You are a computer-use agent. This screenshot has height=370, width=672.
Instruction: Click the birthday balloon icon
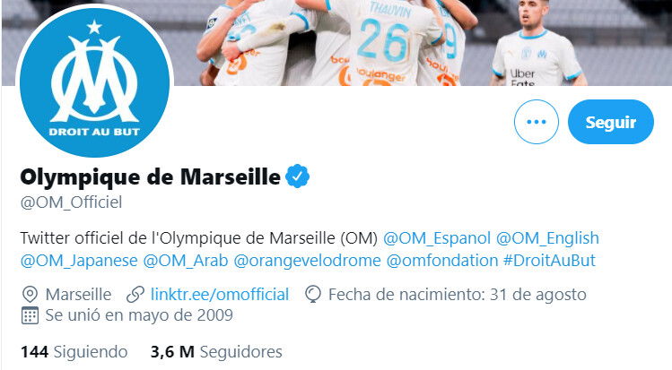coord(313,295)
